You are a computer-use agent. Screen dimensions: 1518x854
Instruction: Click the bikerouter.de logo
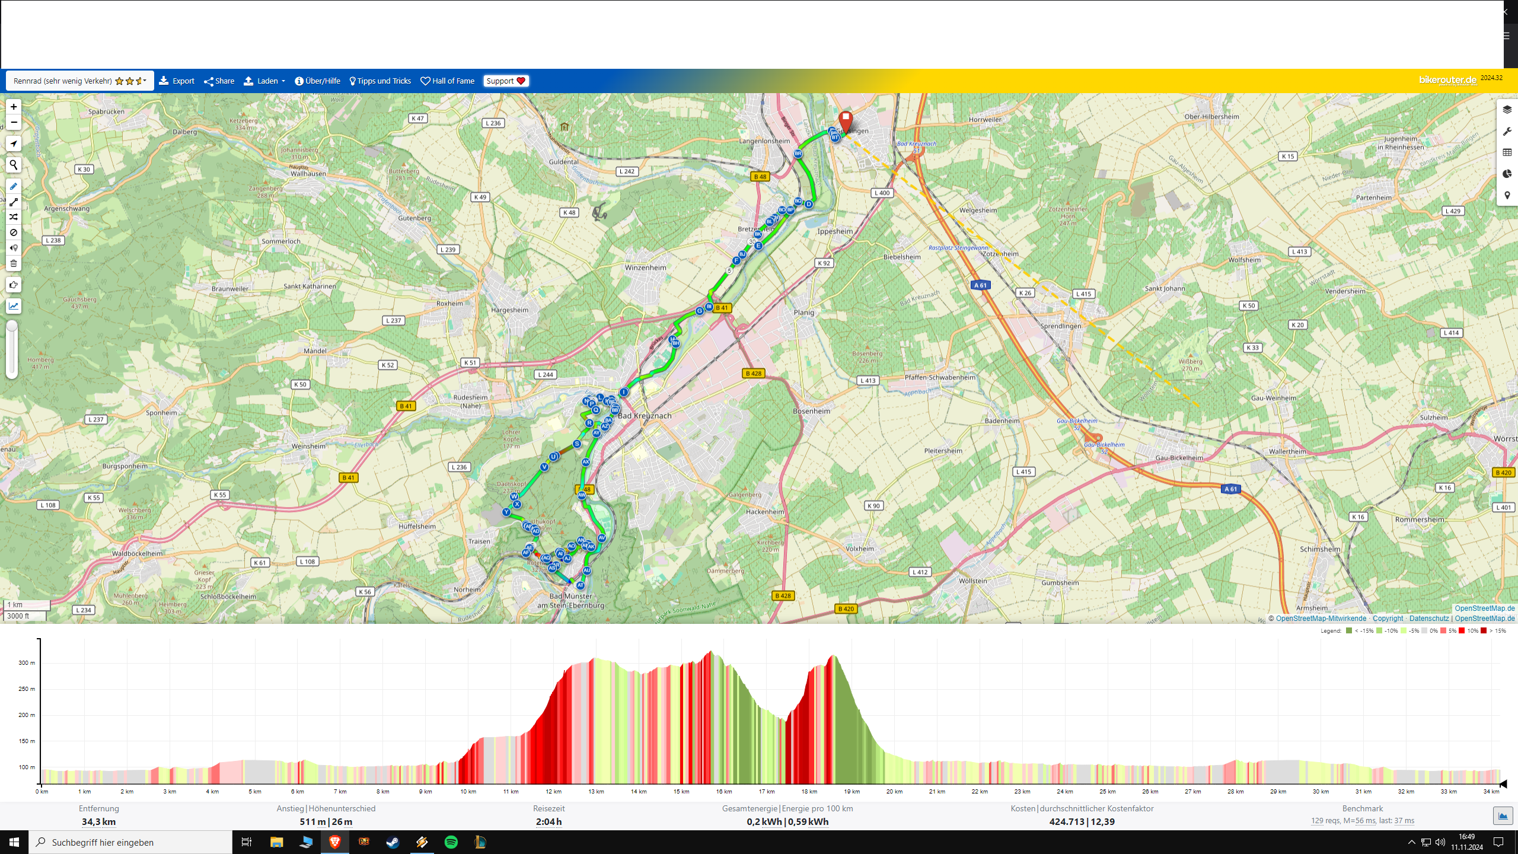[1447, 80]
